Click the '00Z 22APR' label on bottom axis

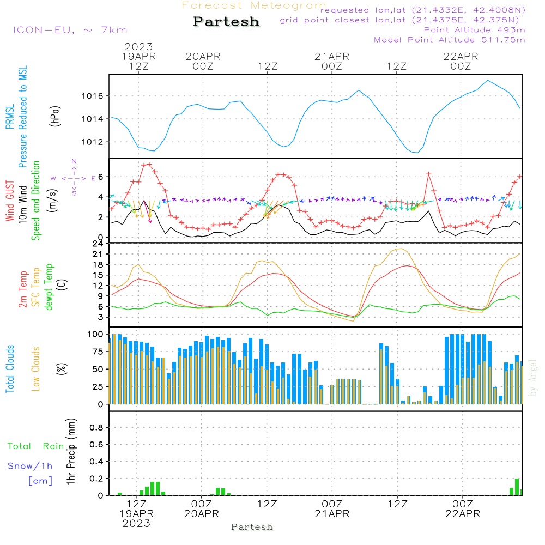pyautogui.click(x=463, y=509)
